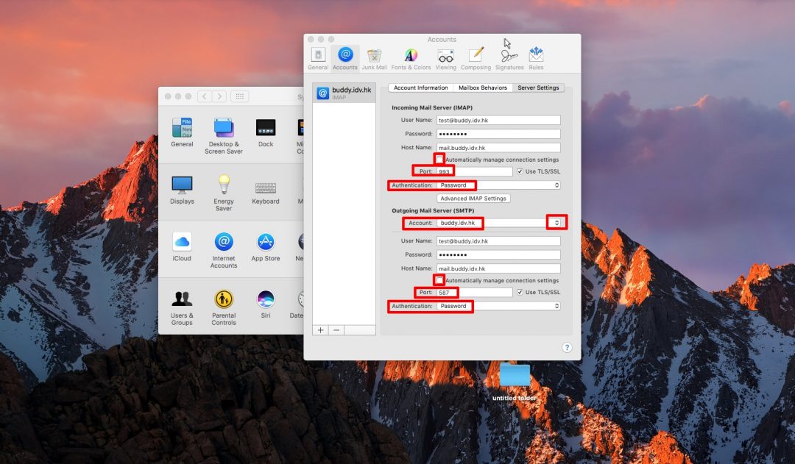
Task: Open Advanced IMAP Settings
Action: [x=473, y=198]
